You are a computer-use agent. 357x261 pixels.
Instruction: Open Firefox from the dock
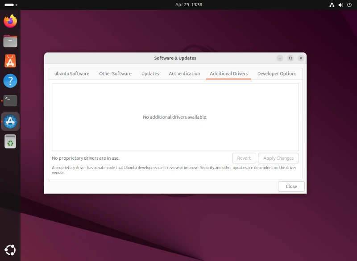[x=10, y=21]
